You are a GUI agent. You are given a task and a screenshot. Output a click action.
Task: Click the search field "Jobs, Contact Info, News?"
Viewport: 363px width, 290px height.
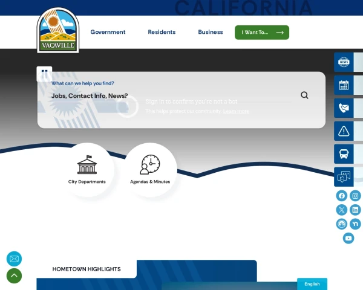click(169, 95)
